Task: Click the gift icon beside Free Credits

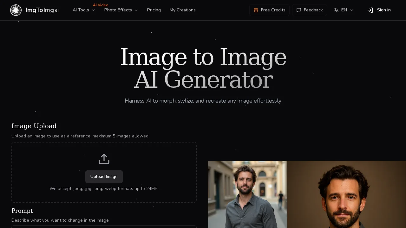Action: tap(256, 10)
